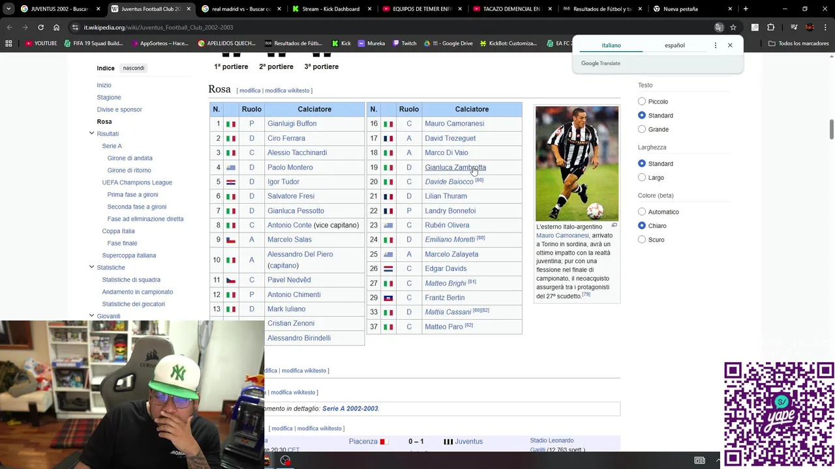The image size is (835, 469).
Task: Bookmark this page with the star icon
Action: pos(733,27)
